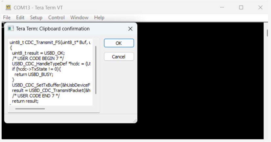Click the 'uint8_t CDC_Transmit_FS' first line

point(50,42)
